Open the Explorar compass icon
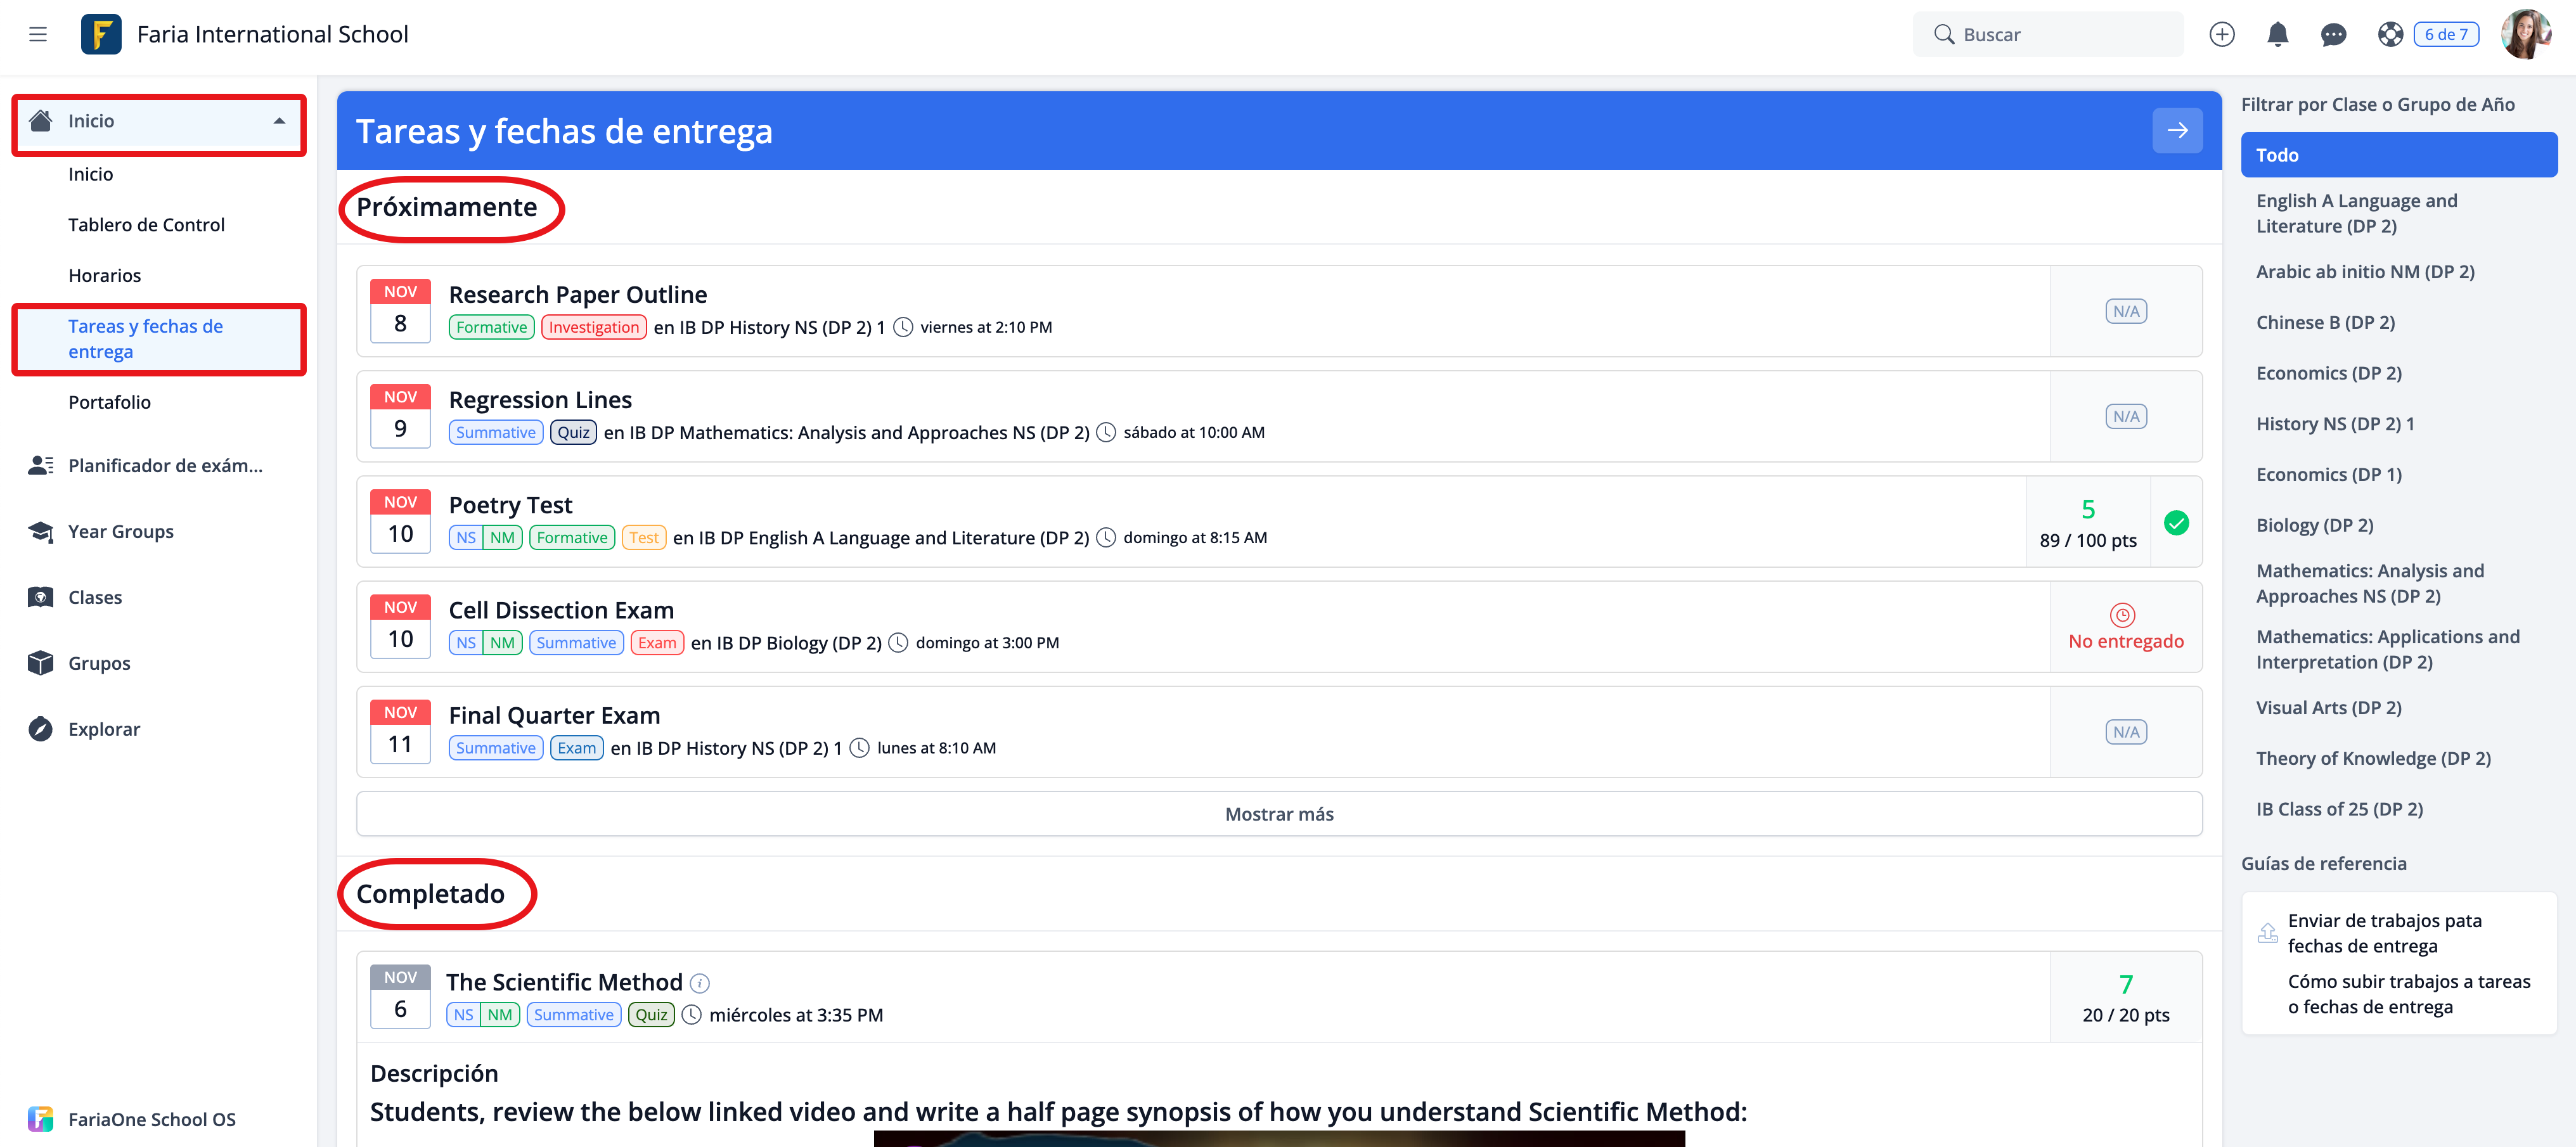 click(41, 729)
